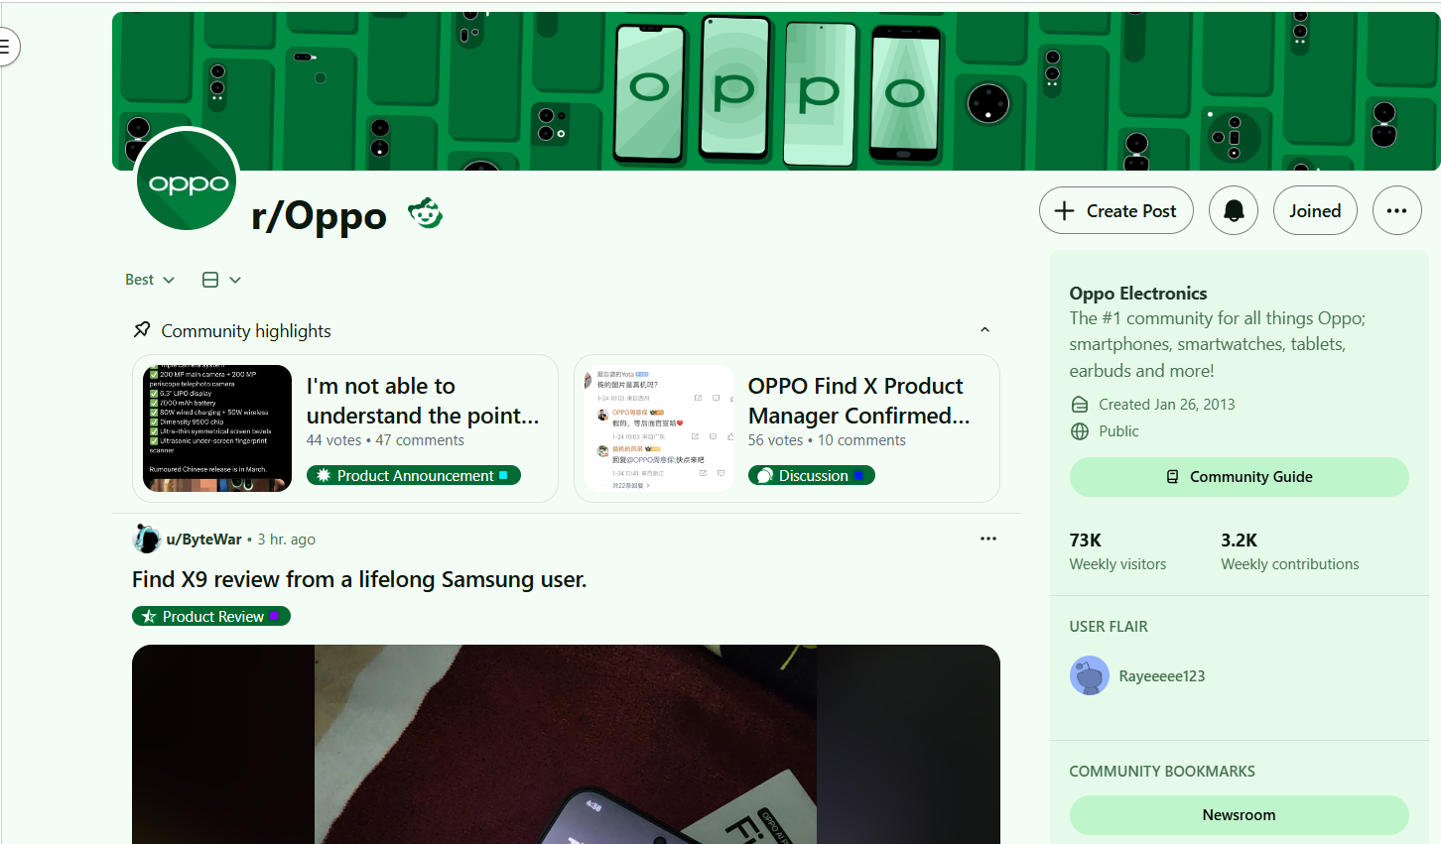The image size is (1441, 844).
Task: Select the Product Announcement flair tag
Action: pos(413,476)
